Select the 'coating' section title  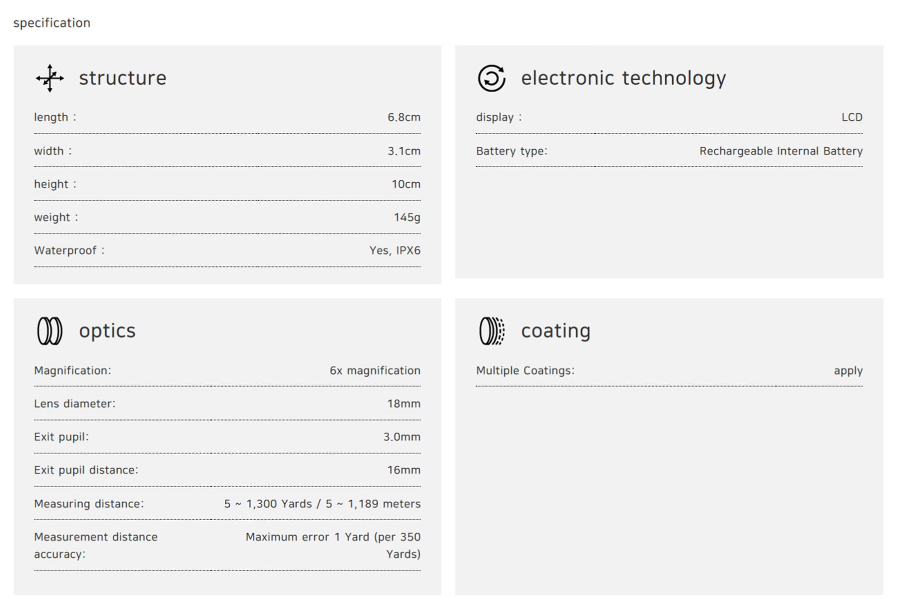coord(556,331)
